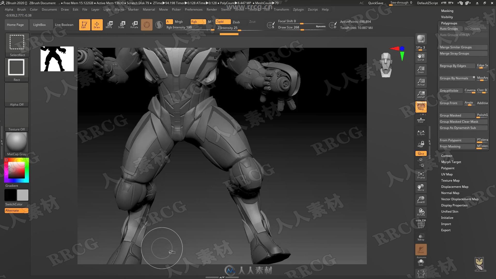Click the Draw mode icon
Image resolution: width=496 pixels, height=279 pixels.
97,24
